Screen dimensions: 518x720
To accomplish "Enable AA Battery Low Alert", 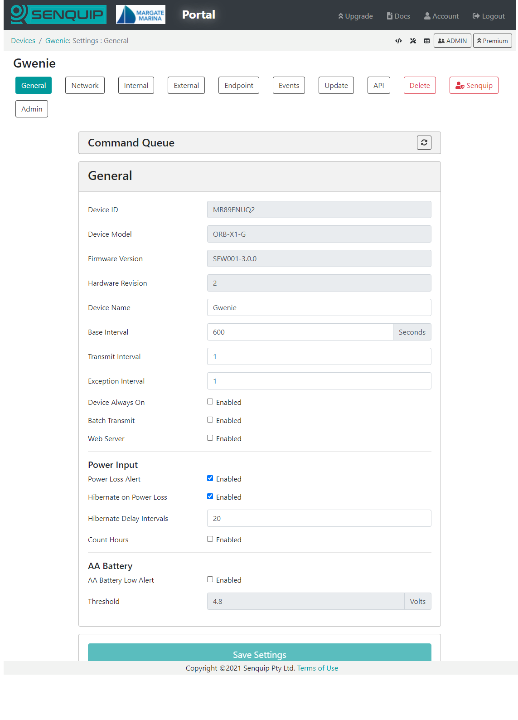I will pyautogui.click(x=210, y=579).
